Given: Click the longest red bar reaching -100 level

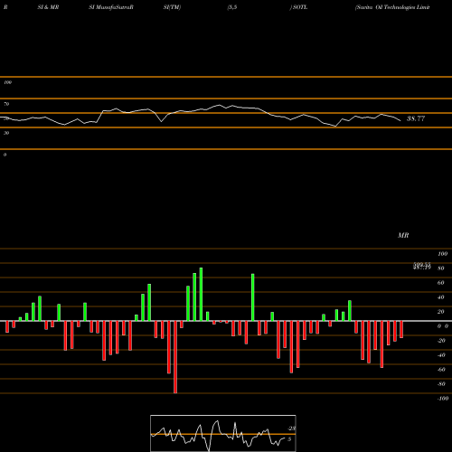Looking at the screenshot, I should 175,357.
